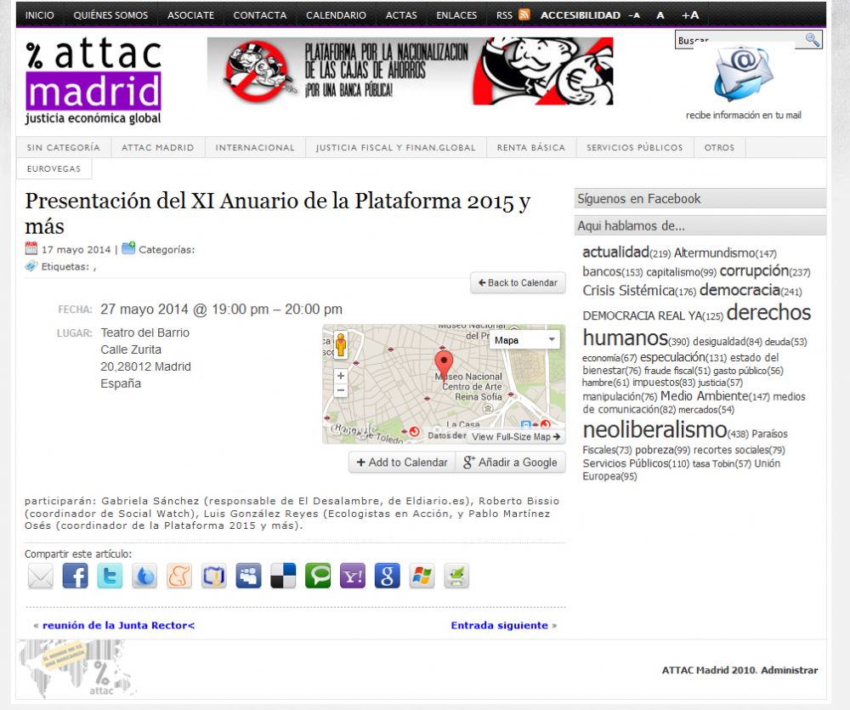
Task: Click the Add to Calendar button
Action: [x=401, y=463]
